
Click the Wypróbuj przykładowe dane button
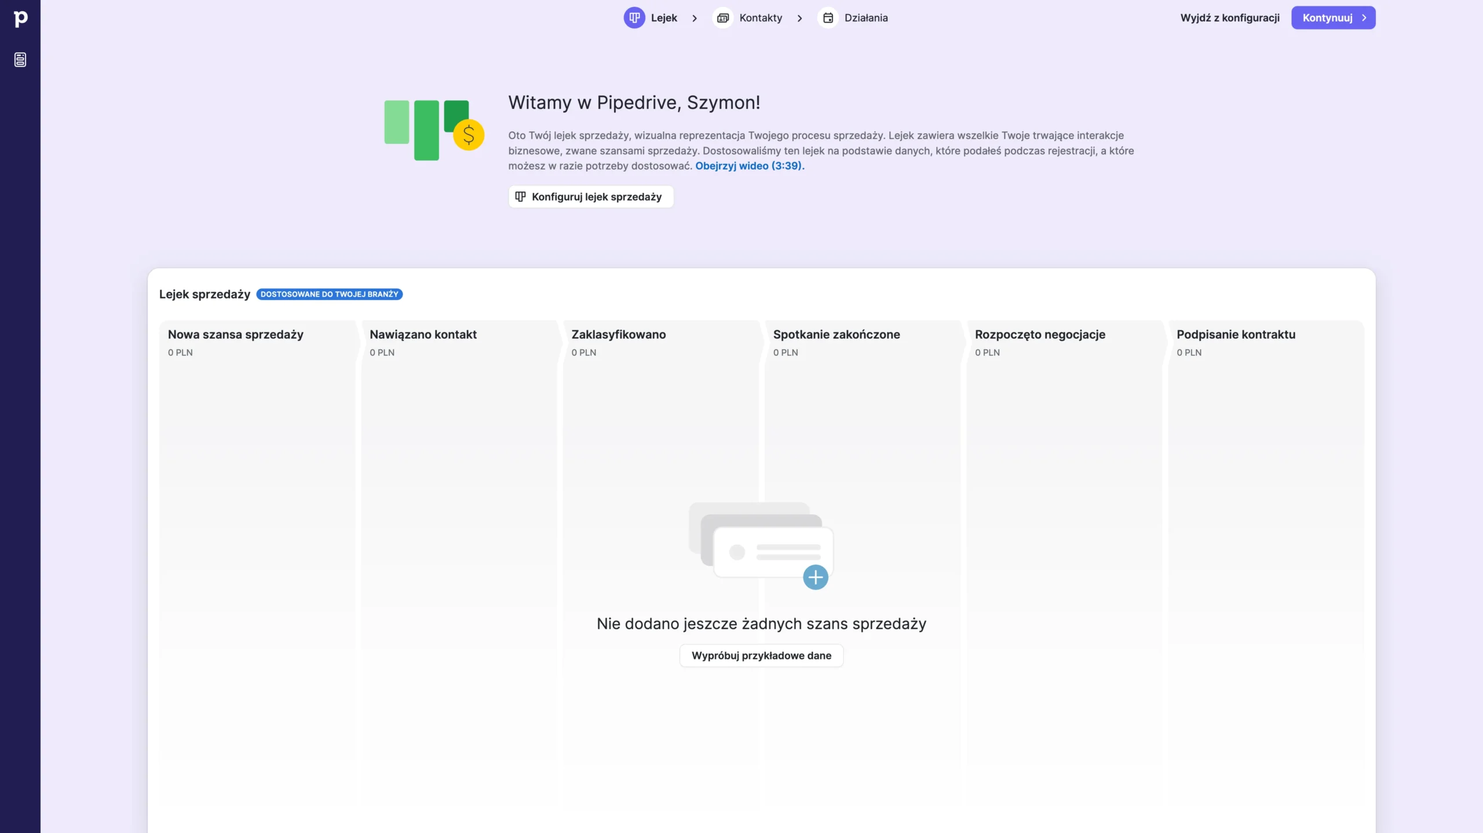761,656
